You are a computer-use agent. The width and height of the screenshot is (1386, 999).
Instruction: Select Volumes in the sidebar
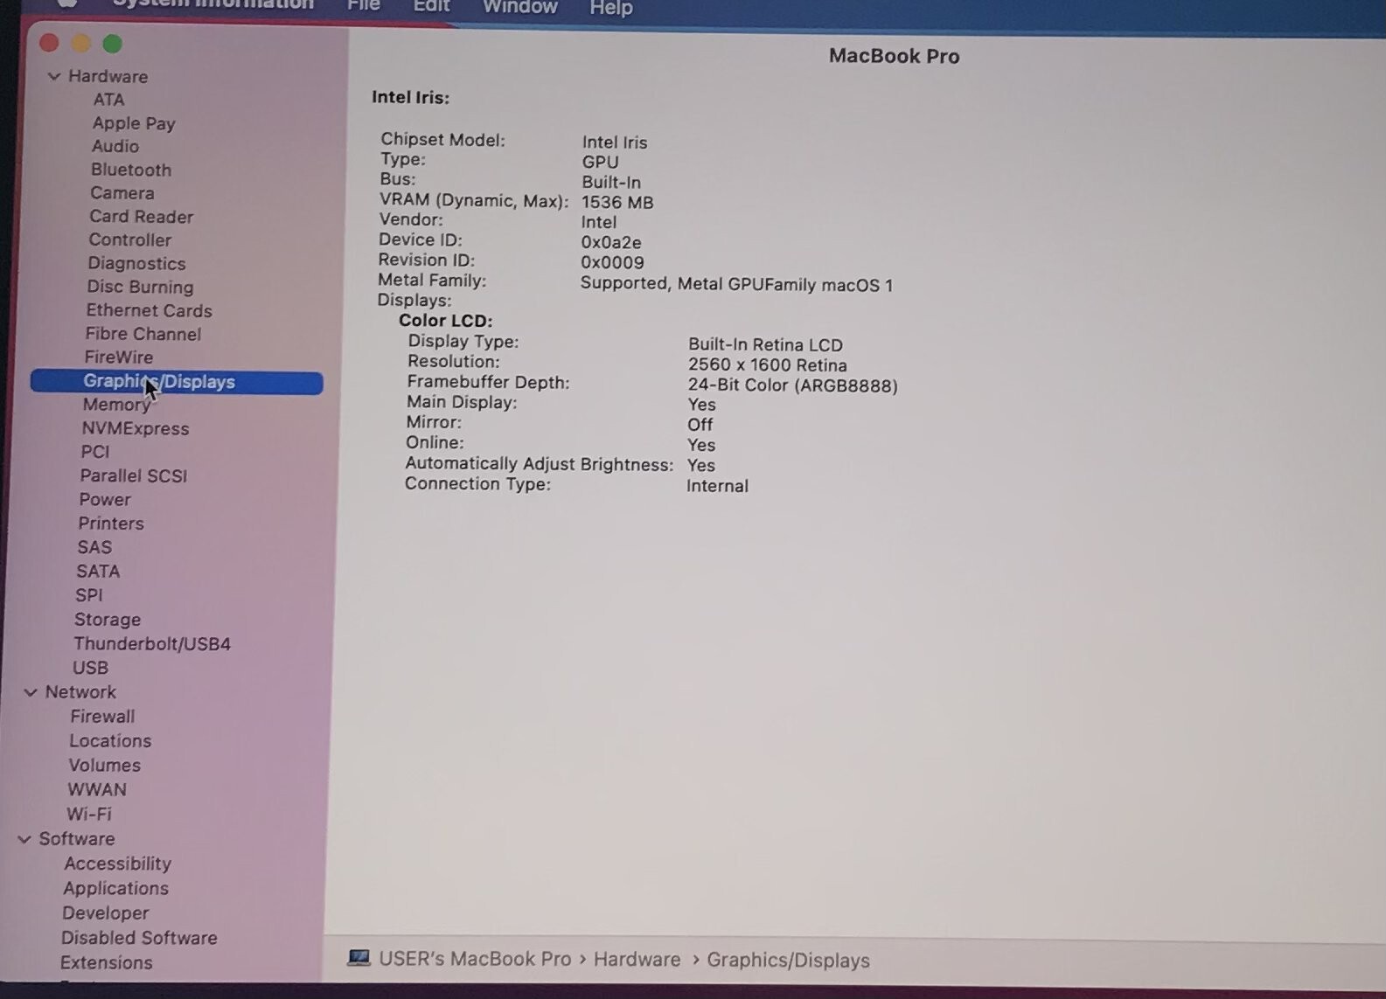click(x=104, y=766)
